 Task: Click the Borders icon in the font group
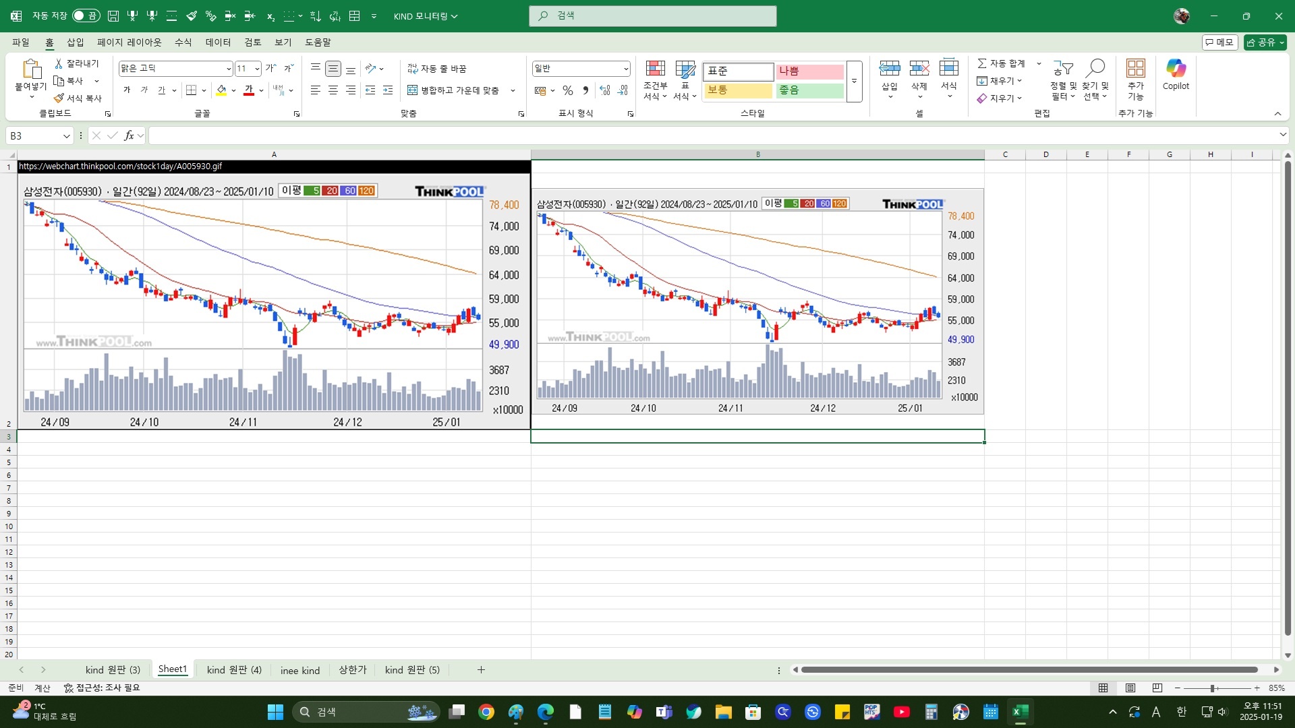point(192,90)
